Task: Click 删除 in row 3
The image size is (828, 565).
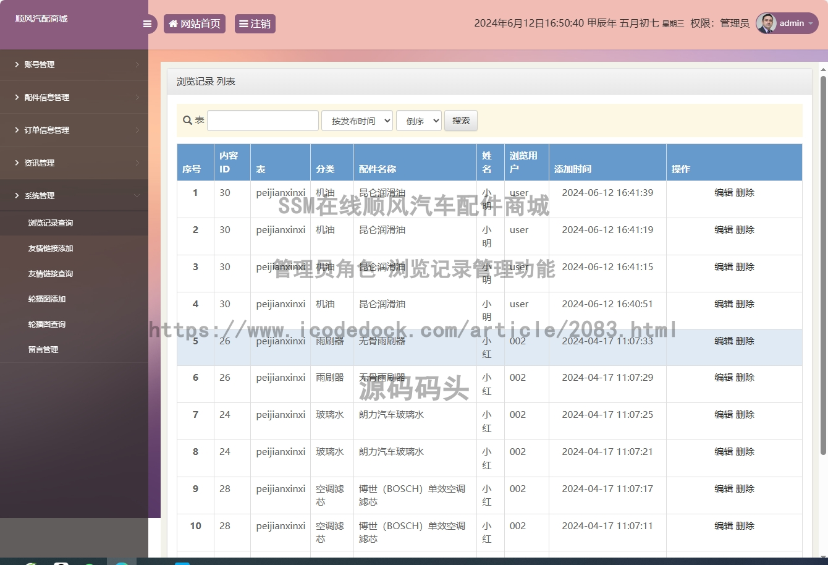Action: click(x=745, y=267)
